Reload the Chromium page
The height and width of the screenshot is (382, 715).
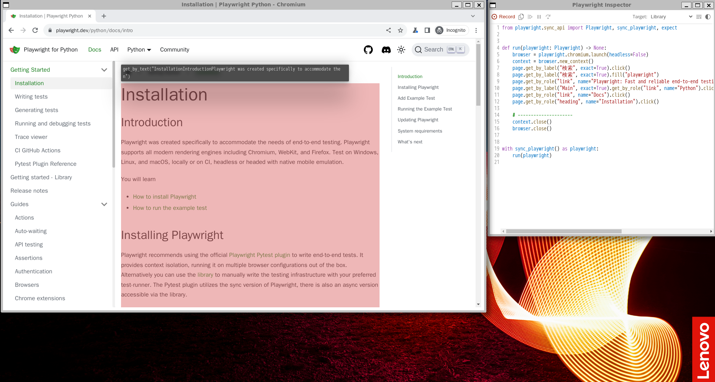click(x=35, y=30)
